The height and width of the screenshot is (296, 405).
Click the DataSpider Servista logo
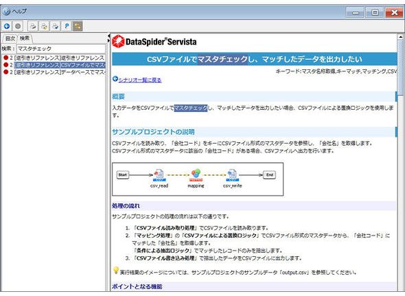[x=154, y=42]
